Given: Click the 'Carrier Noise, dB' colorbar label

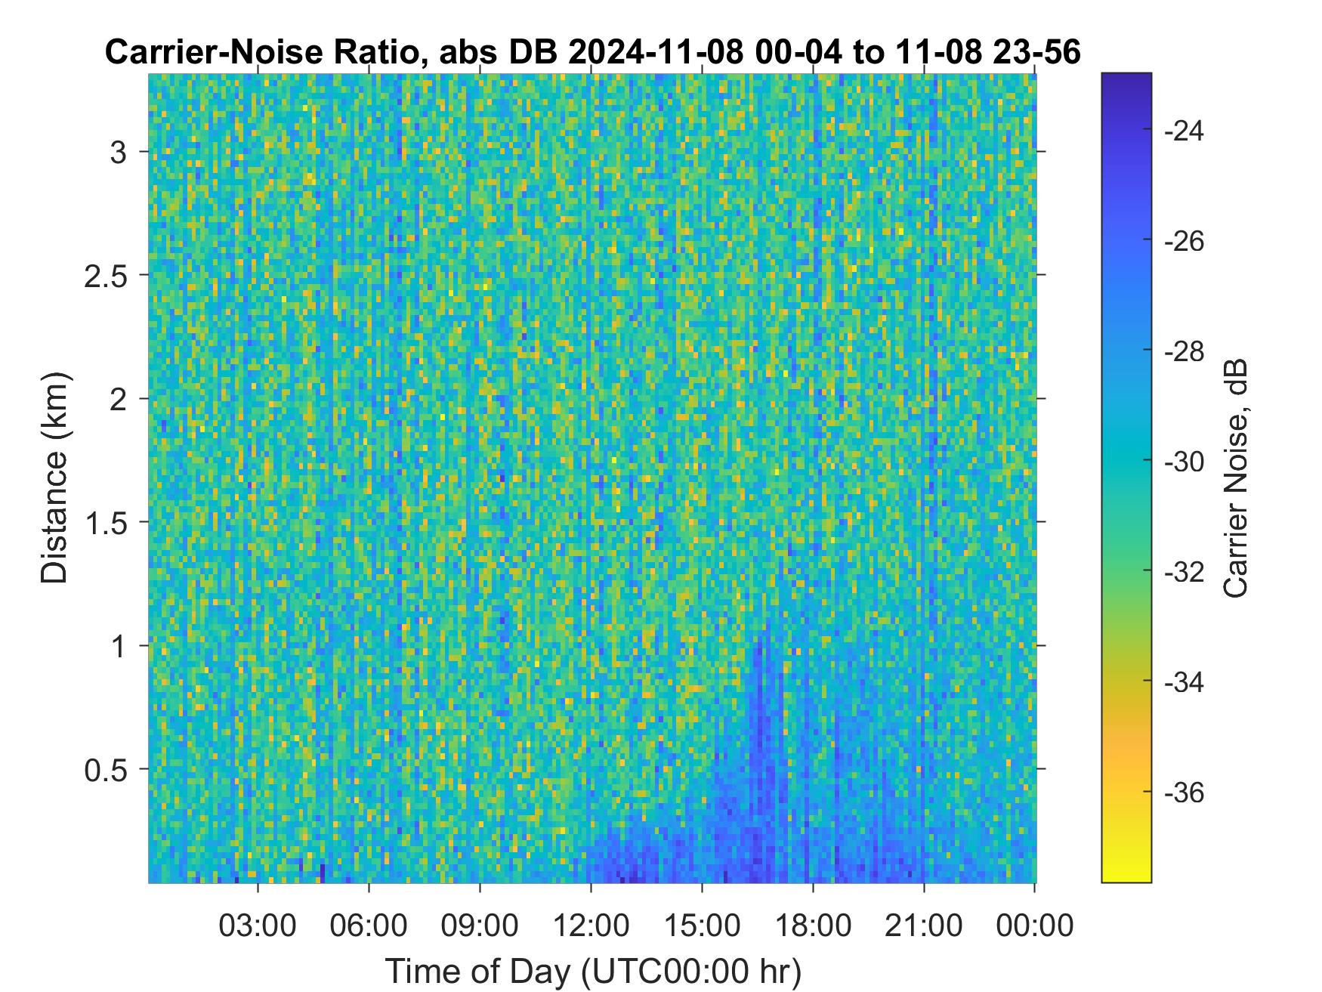Looking at the screenshot, I should click(x=1234, y=478).
